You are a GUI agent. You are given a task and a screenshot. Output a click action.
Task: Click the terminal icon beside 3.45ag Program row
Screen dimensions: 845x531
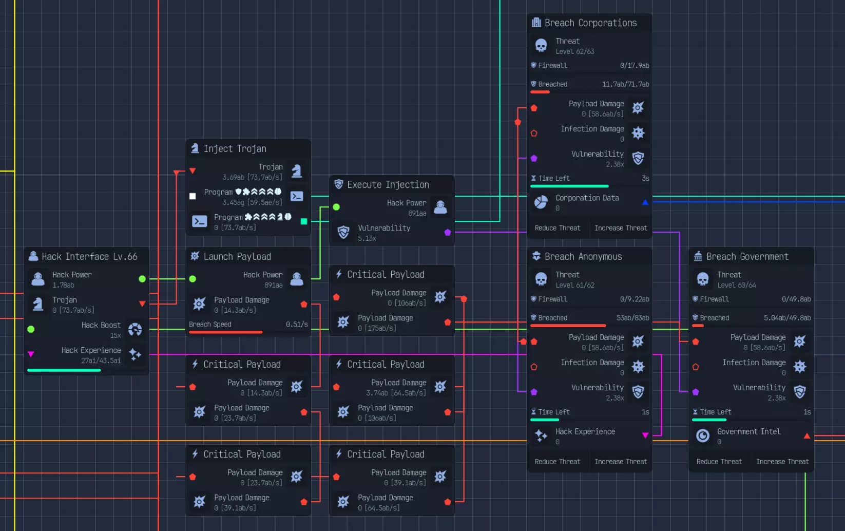297,197
